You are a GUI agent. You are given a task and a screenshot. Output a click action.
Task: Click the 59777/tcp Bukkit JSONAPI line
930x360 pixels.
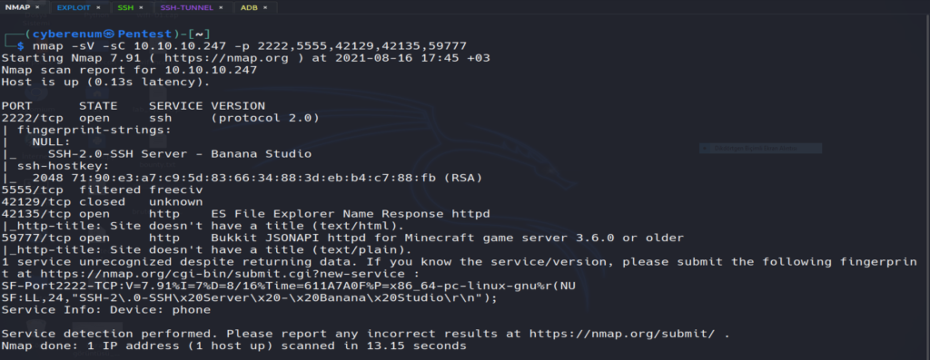pos(342,238)
